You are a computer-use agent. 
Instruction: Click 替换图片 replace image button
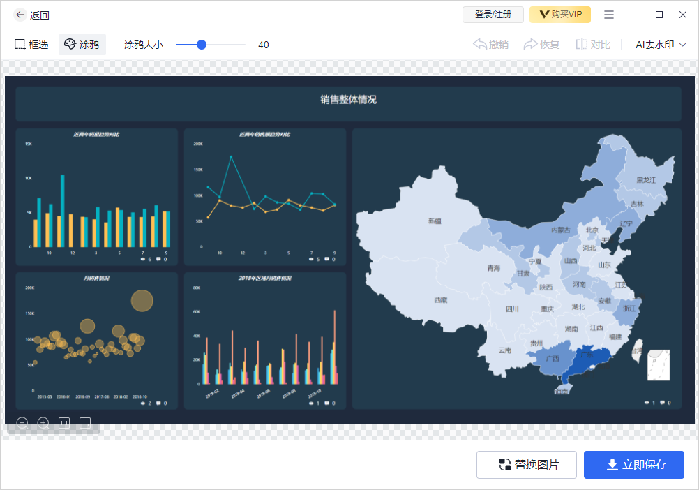(527, 465)
